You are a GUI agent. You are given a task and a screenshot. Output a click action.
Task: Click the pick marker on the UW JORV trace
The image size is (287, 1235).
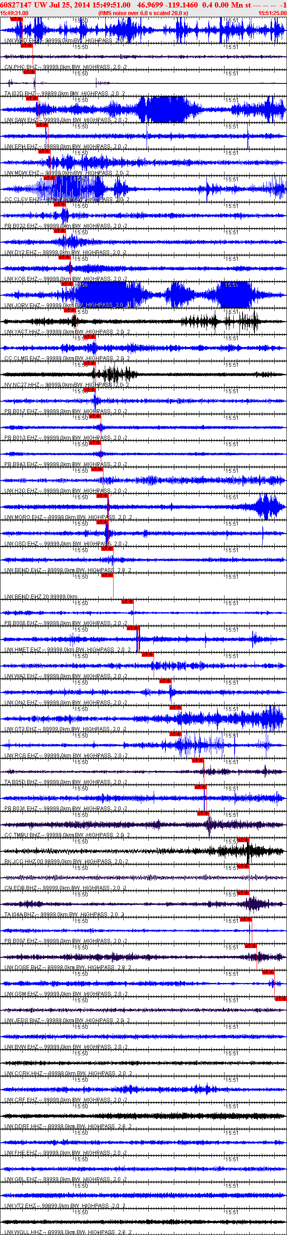coord(66,284)
